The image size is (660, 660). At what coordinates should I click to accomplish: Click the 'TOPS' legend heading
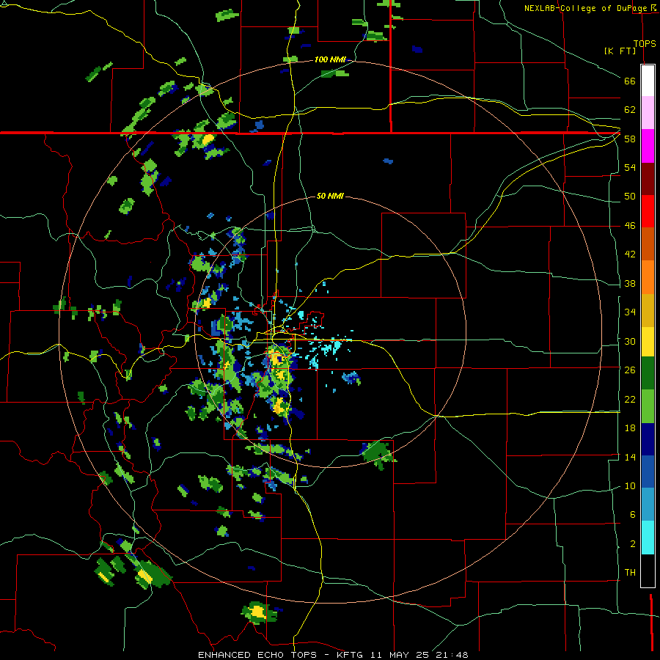coord(645,43)
